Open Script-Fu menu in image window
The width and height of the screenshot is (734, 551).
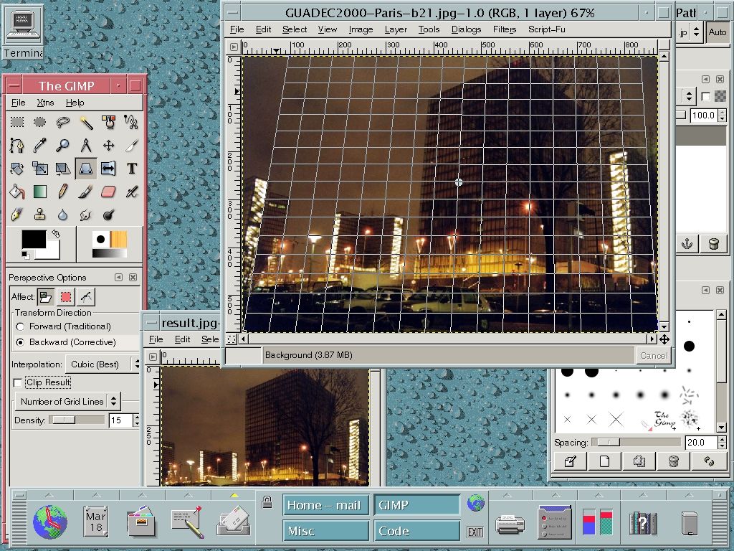pos(547,29)
